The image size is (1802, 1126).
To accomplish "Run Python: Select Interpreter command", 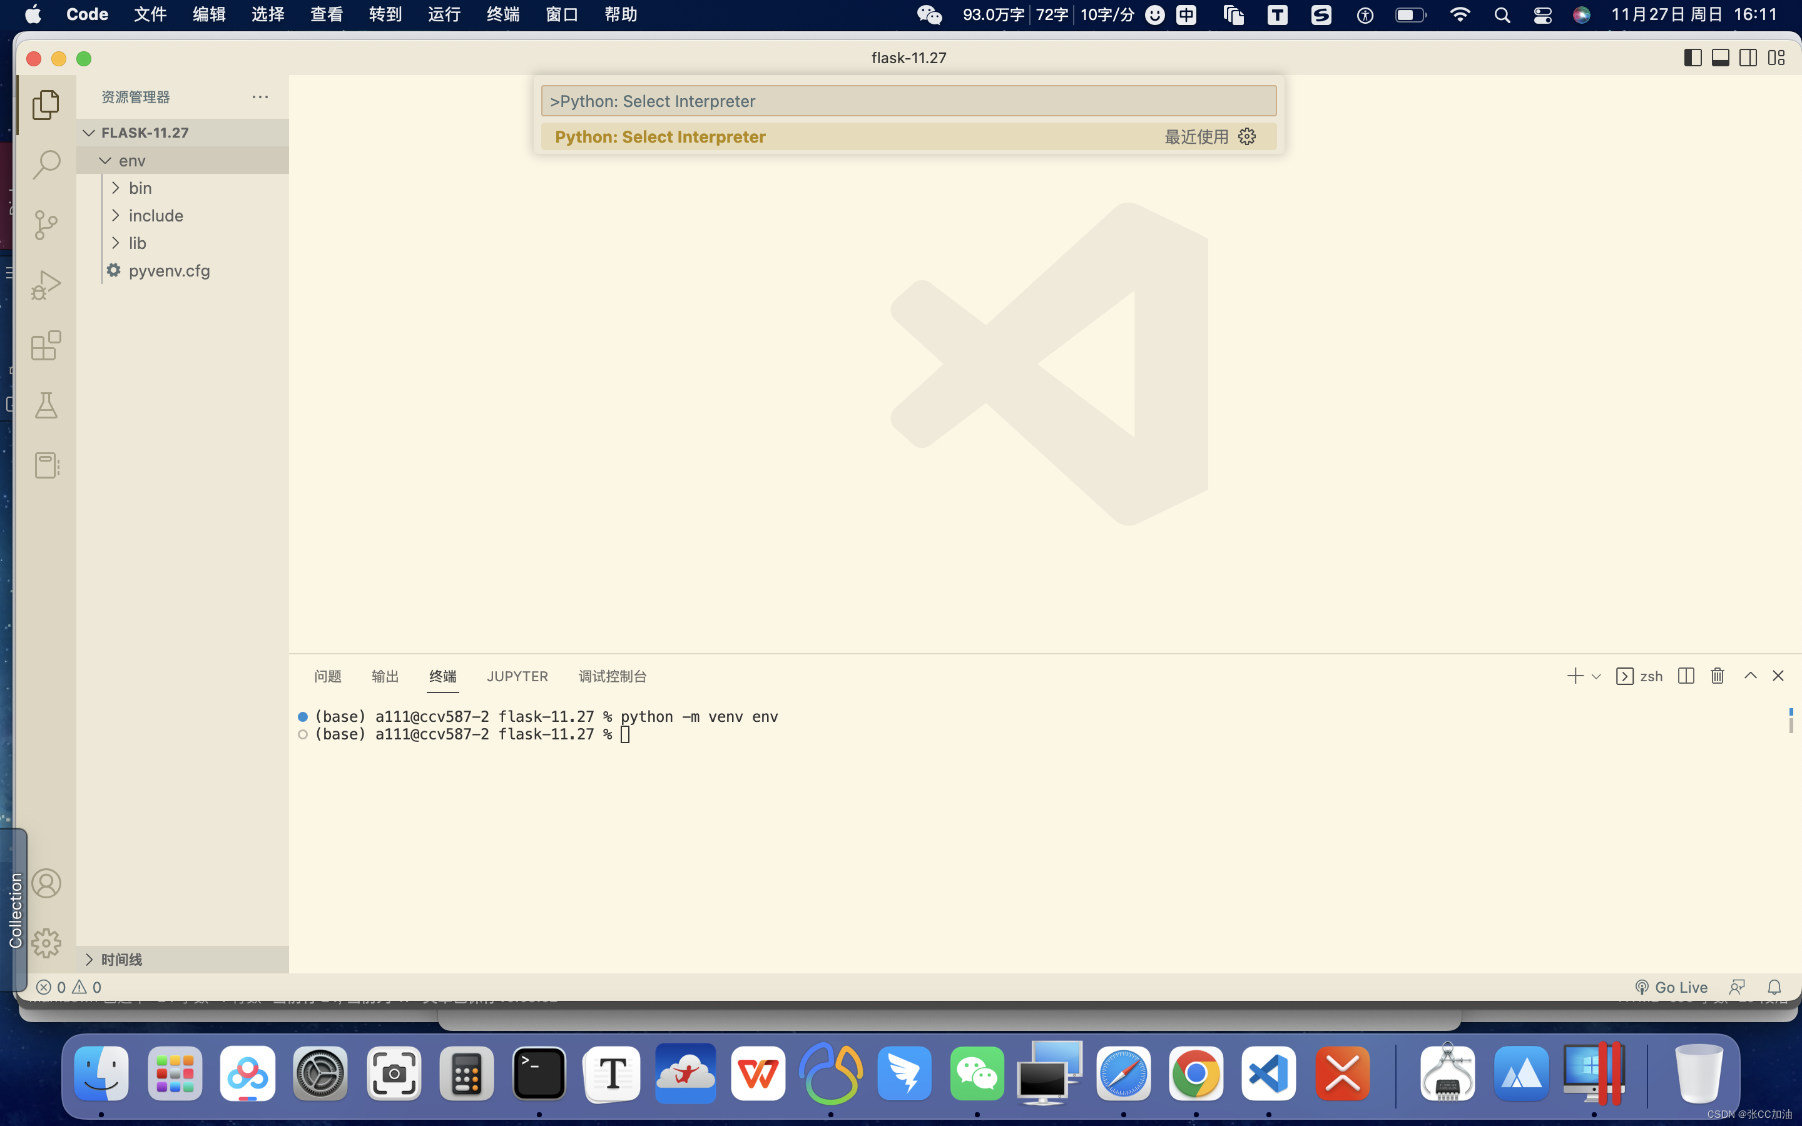I will tap(909, 136).
